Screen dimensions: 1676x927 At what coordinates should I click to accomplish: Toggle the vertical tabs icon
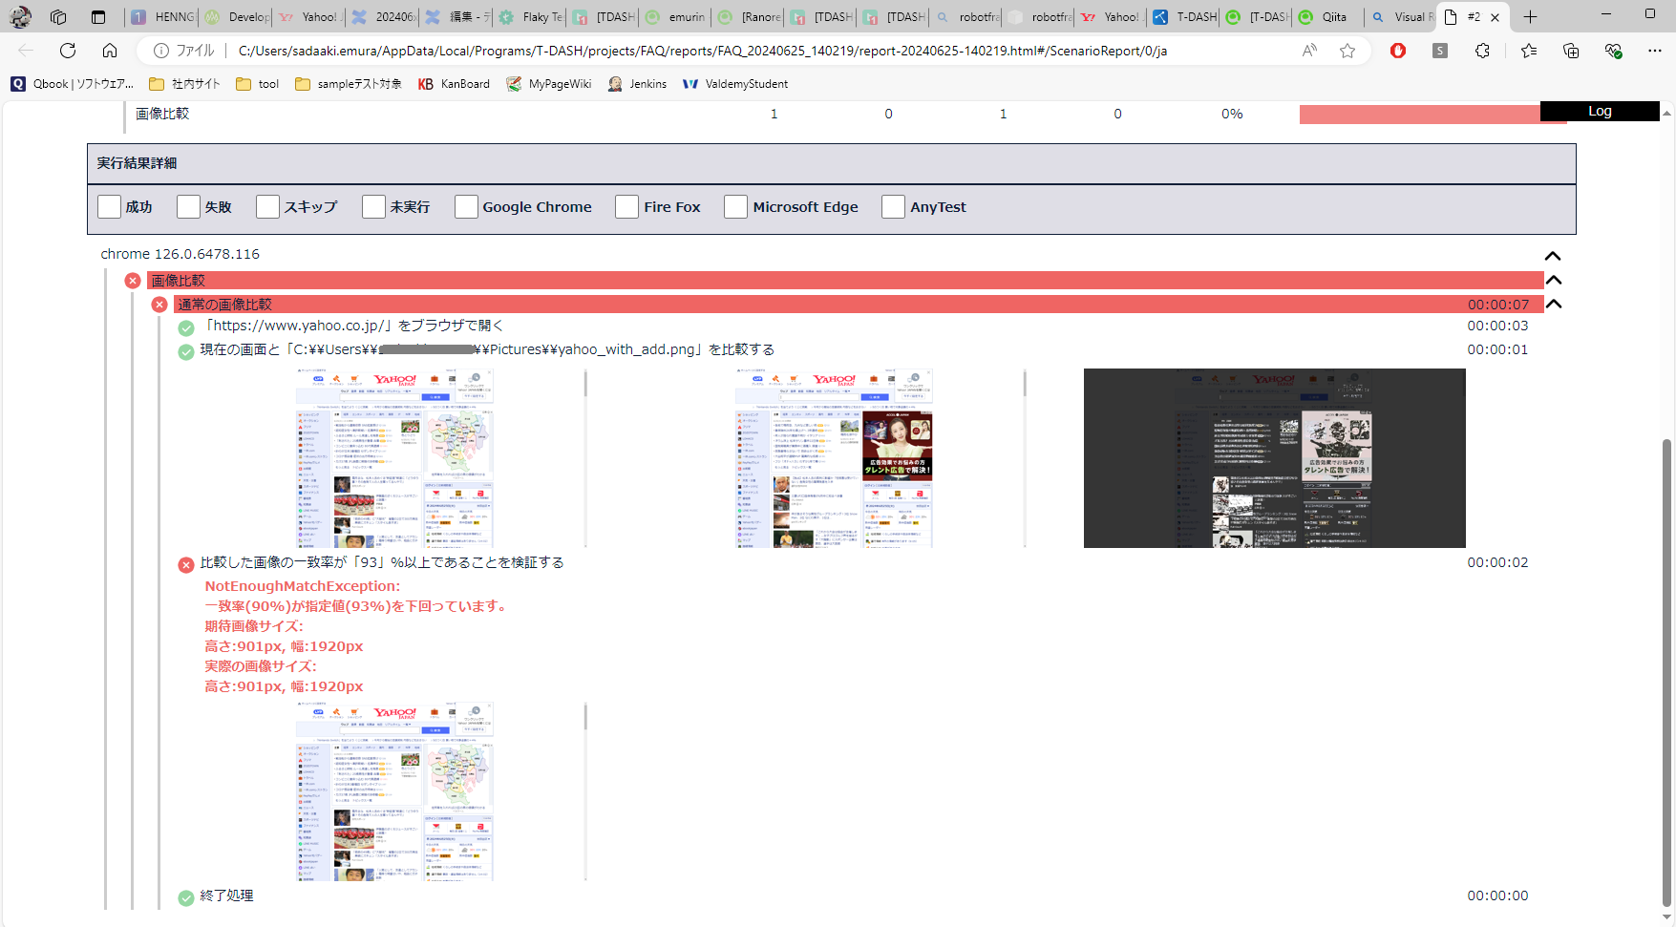tap(98, 17)
